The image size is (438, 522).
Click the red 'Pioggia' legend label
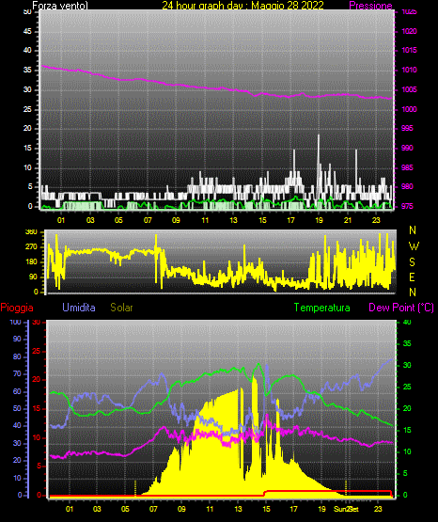tap(17, 308)
